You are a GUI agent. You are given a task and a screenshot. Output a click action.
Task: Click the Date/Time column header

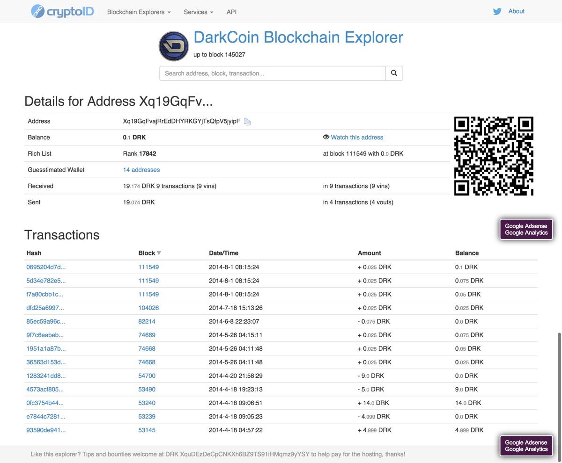(223, 253)
